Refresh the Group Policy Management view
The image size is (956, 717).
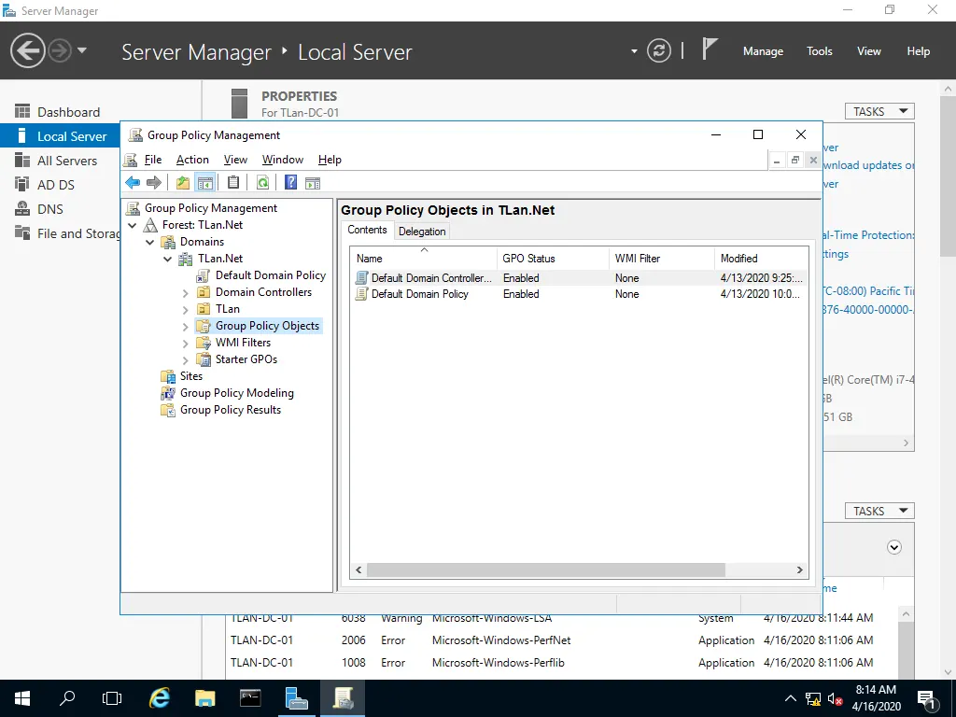(x=262, y=182)
